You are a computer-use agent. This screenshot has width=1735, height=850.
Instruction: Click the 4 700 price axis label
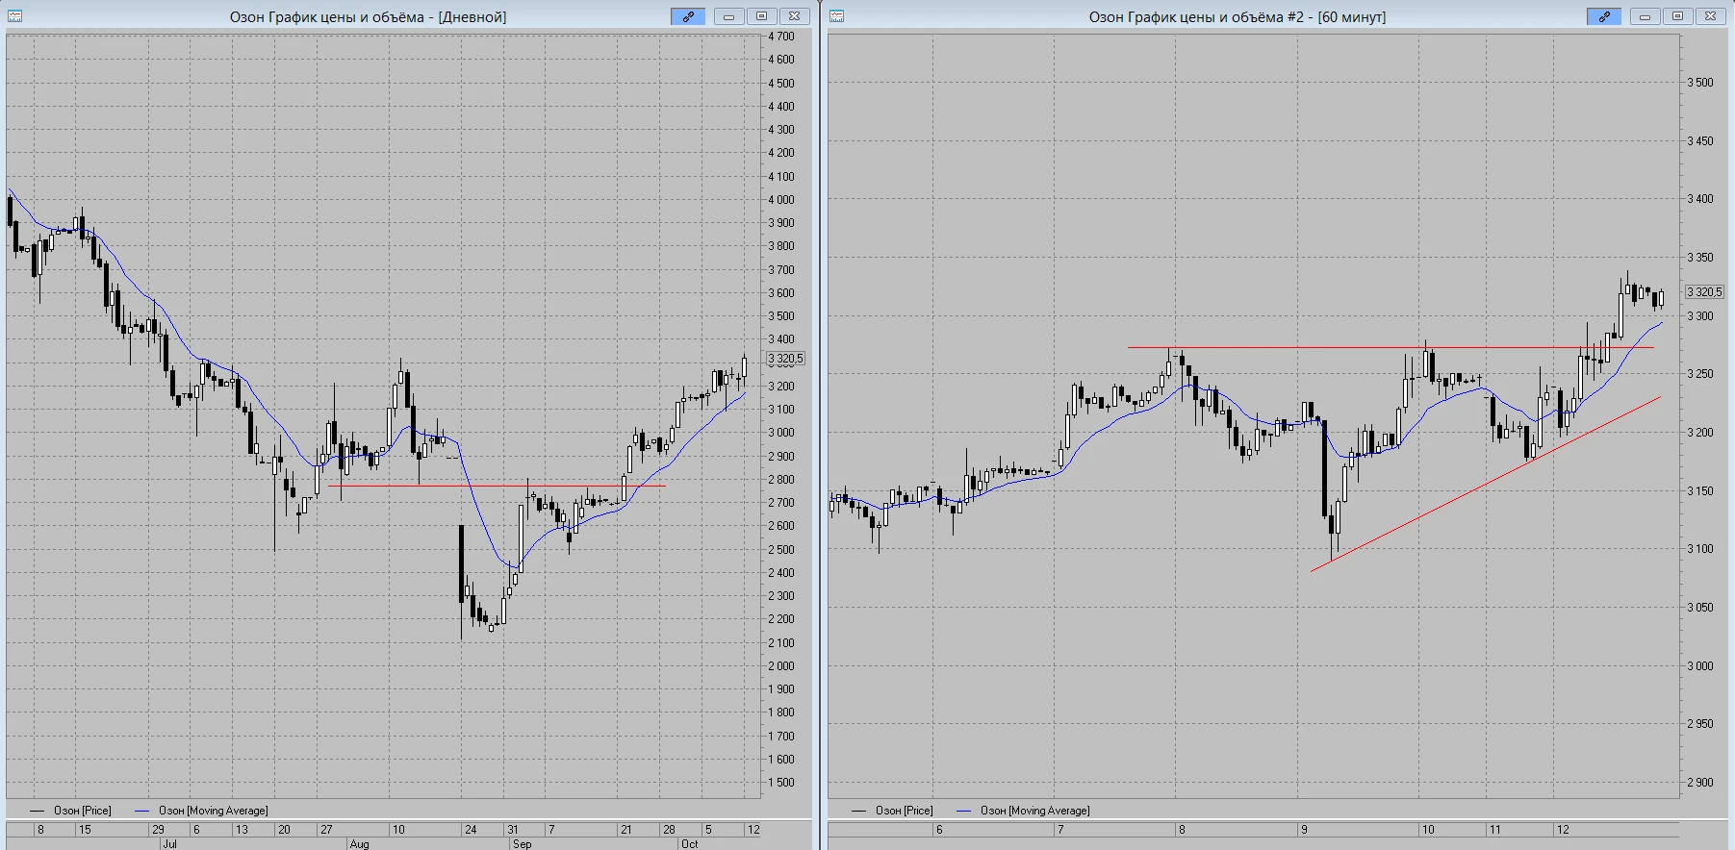(x=781, y=37)
